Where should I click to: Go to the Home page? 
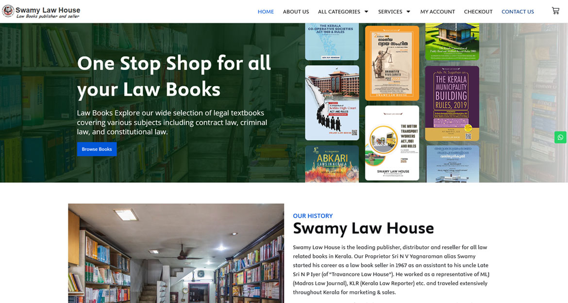pyautogui.click(x=266, y=12)
